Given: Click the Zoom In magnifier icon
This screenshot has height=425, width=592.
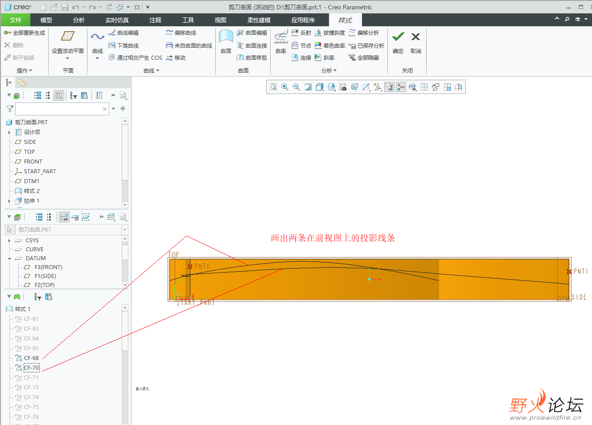Looking at the screenshot, I should [285, 87].
